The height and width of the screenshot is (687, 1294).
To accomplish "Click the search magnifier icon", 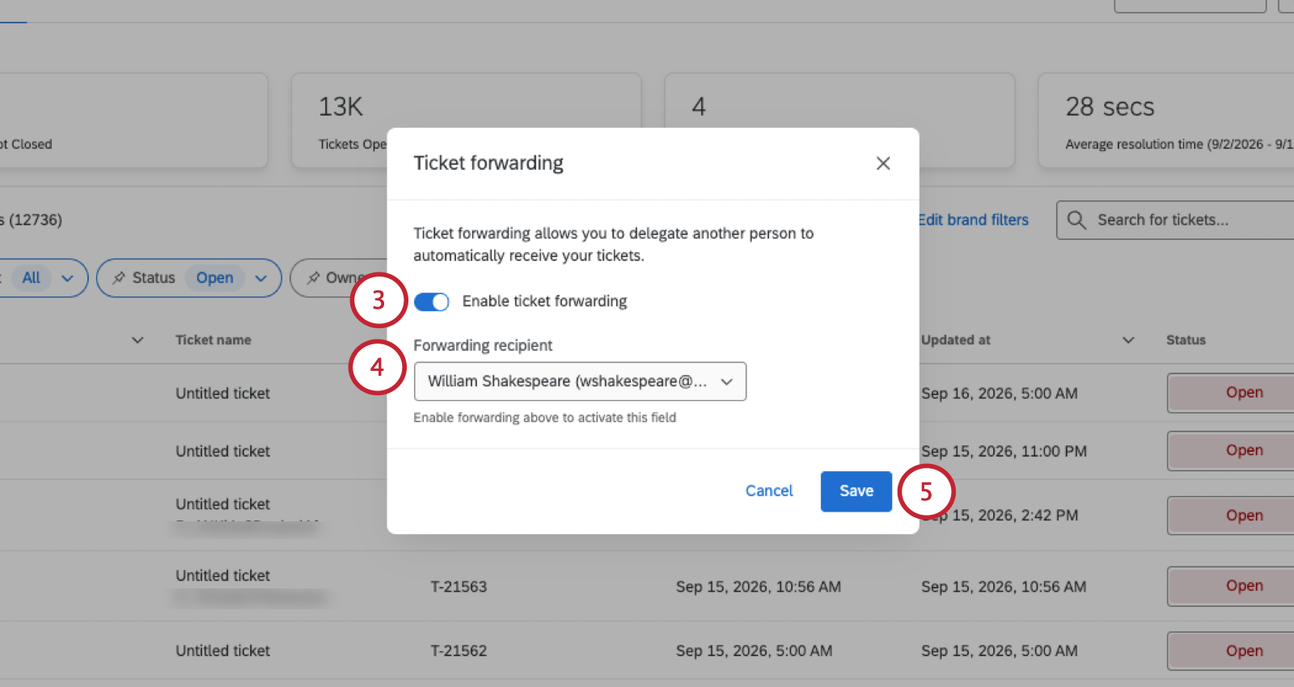I will (1076, 220).
